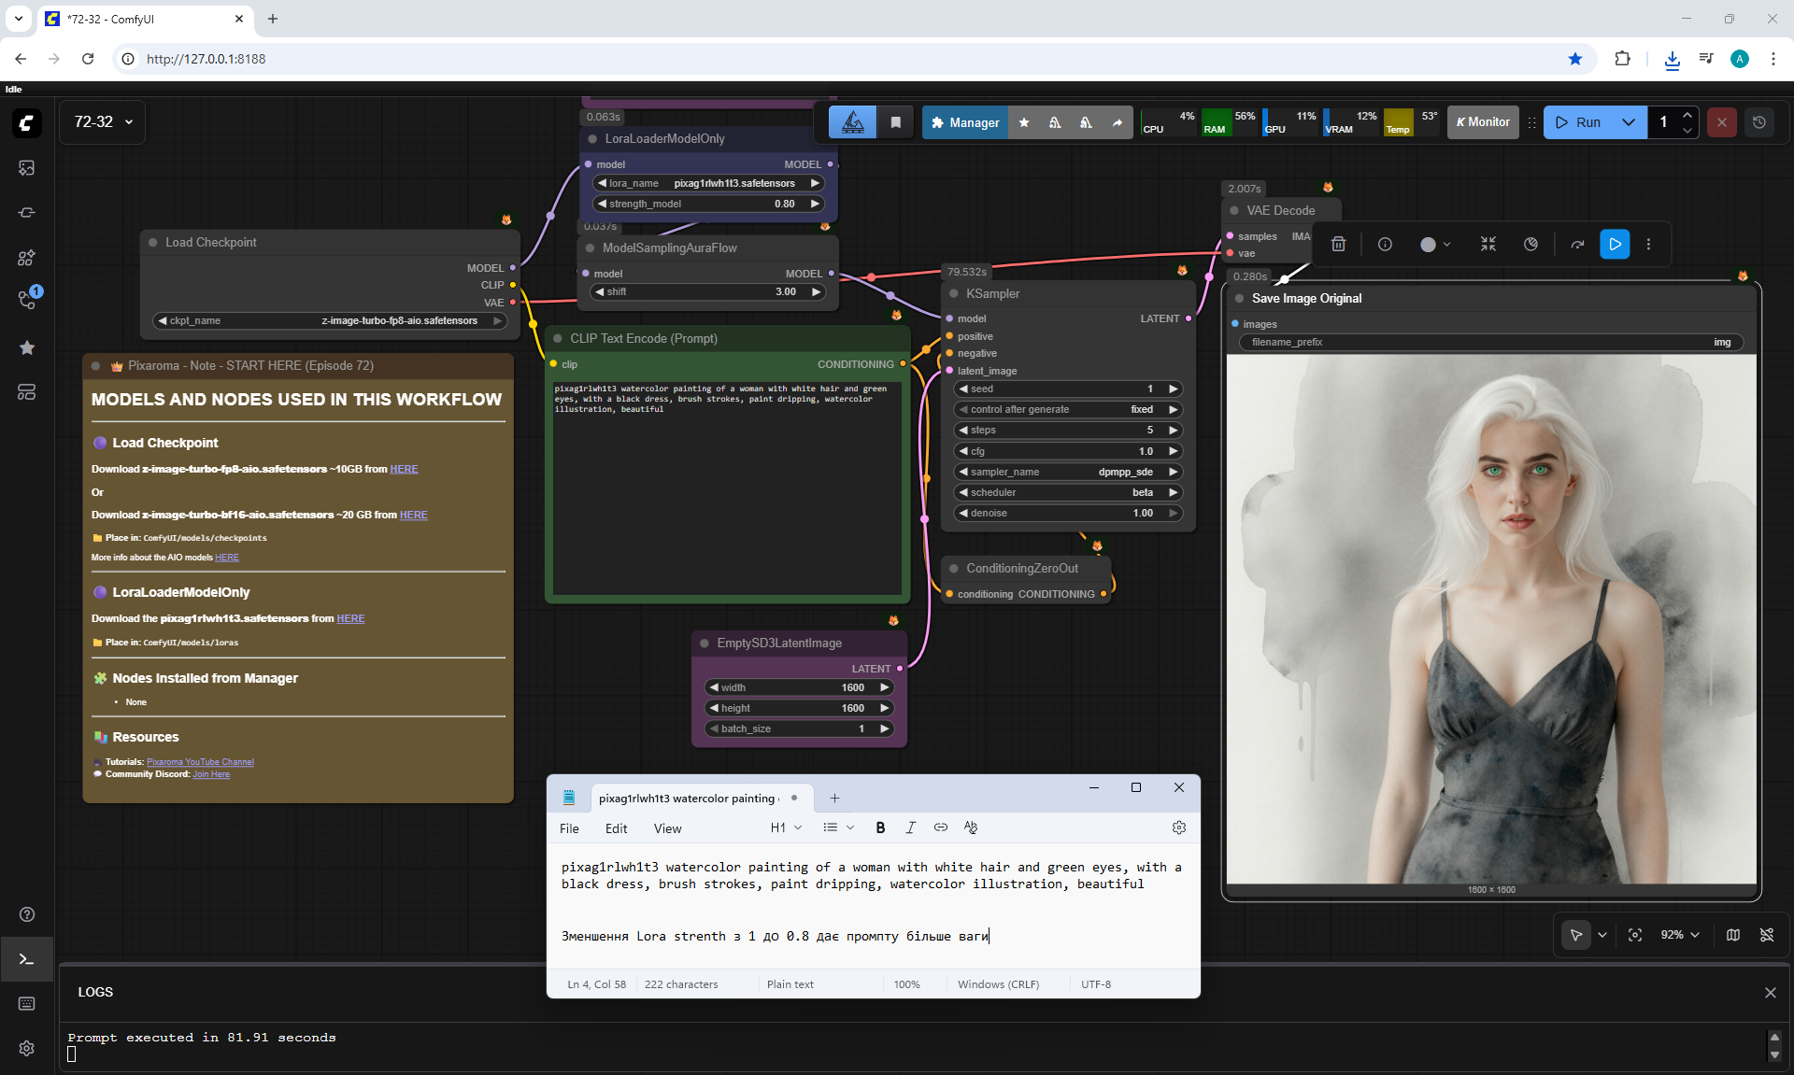Open node color picker dropdown
Image resolution: width=1794 pixels, height=1075 pixels.
point(1435,245)
